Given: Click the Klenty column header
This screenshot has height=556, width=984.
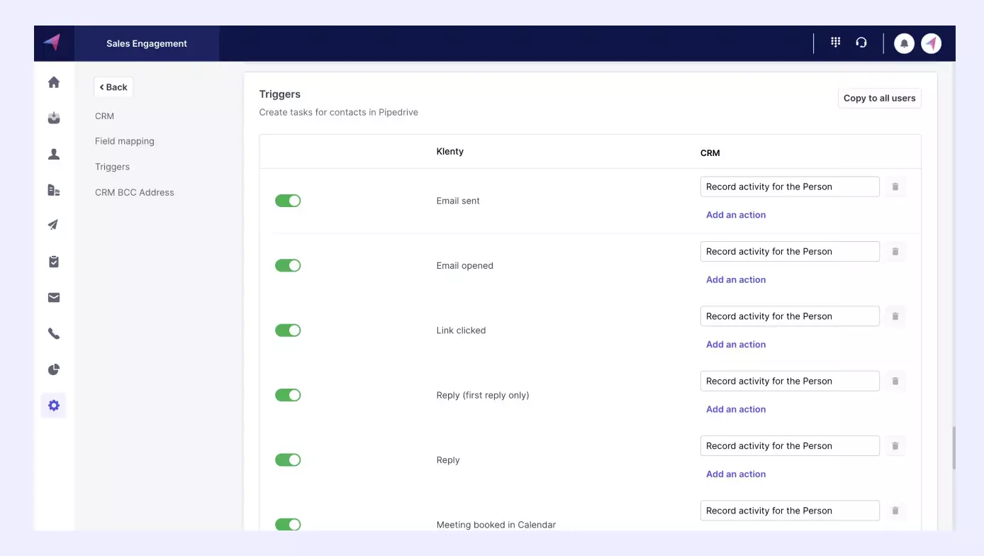Looking at the screenshot, I should [x=450, y=151].
